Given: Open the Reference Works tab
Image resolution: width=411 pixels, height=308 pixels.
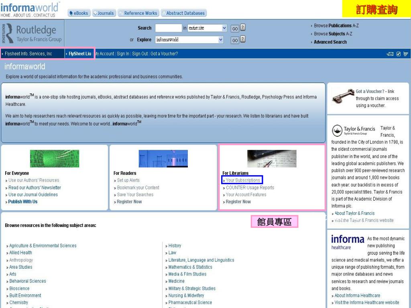Looking at the screenshot, I should (138, 13).
